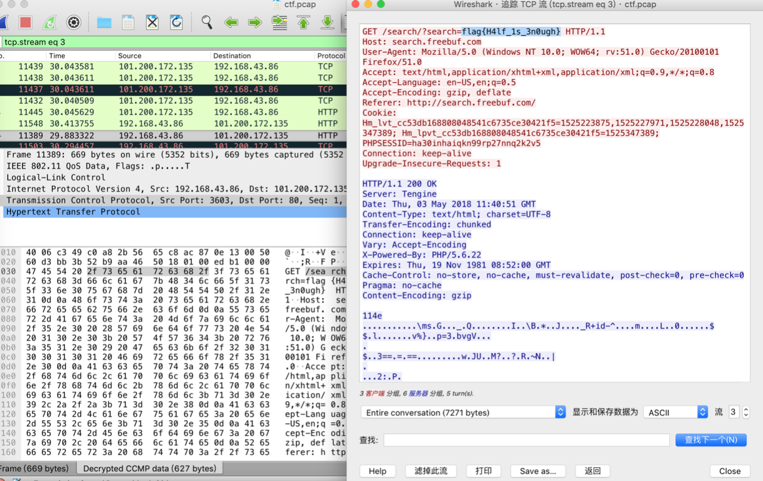
Task: Switch to the Decrypted CCMP data tab
Action: point(150,468)
